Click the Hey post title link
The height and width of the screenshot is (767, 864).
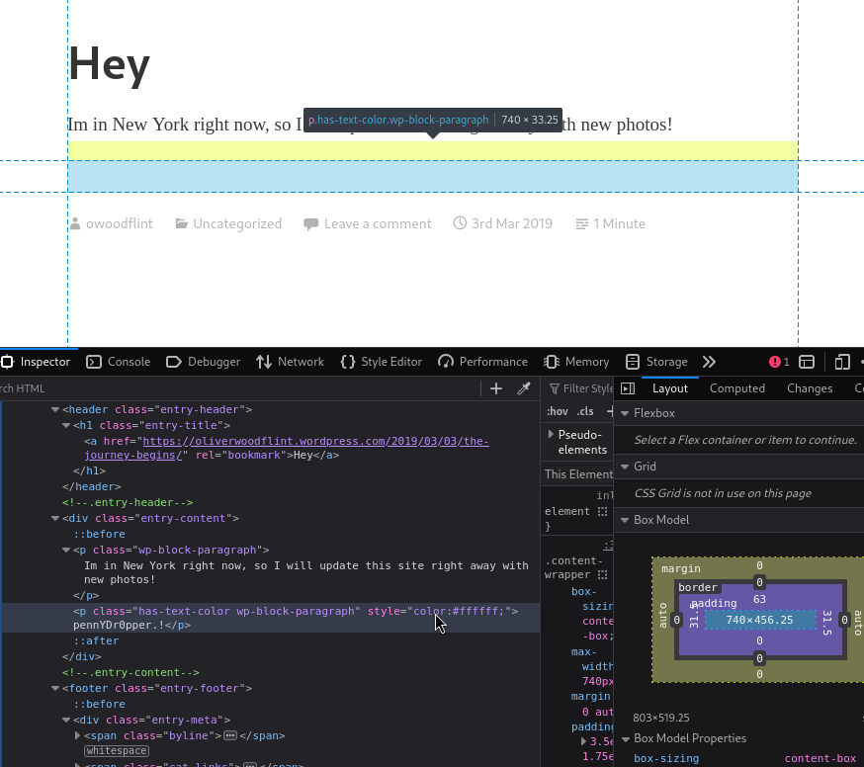(x=109, y=64)
